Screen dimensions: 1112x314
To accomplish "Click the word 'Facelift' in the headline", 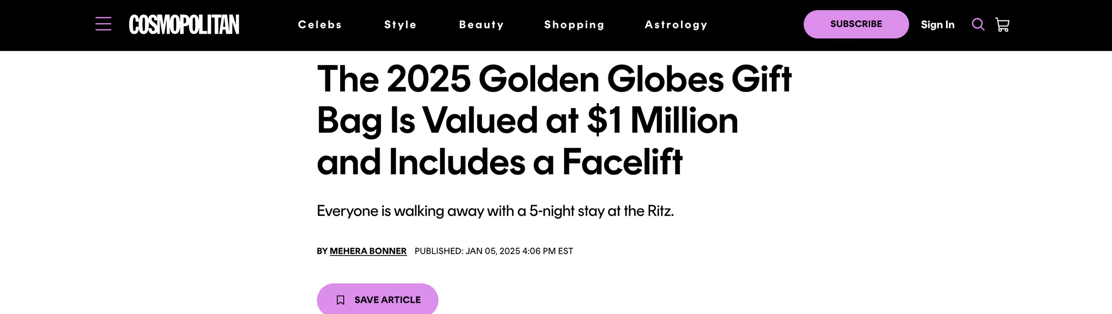I will pos(622,162).
